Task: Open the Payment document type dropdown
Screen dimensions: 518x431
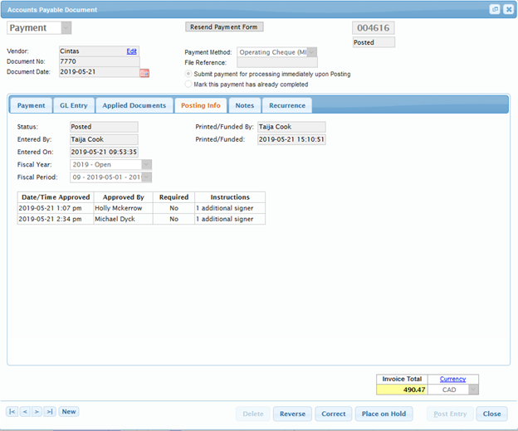Action: tap(66, 28)
